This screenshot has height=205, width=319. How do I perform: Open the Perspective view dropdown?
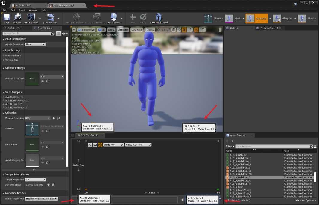(86, 30)
